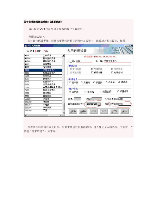This screenshot has height=222, width=157.
Task: Enable the 银行对账 checkbox
Action: tap(92, 72)
